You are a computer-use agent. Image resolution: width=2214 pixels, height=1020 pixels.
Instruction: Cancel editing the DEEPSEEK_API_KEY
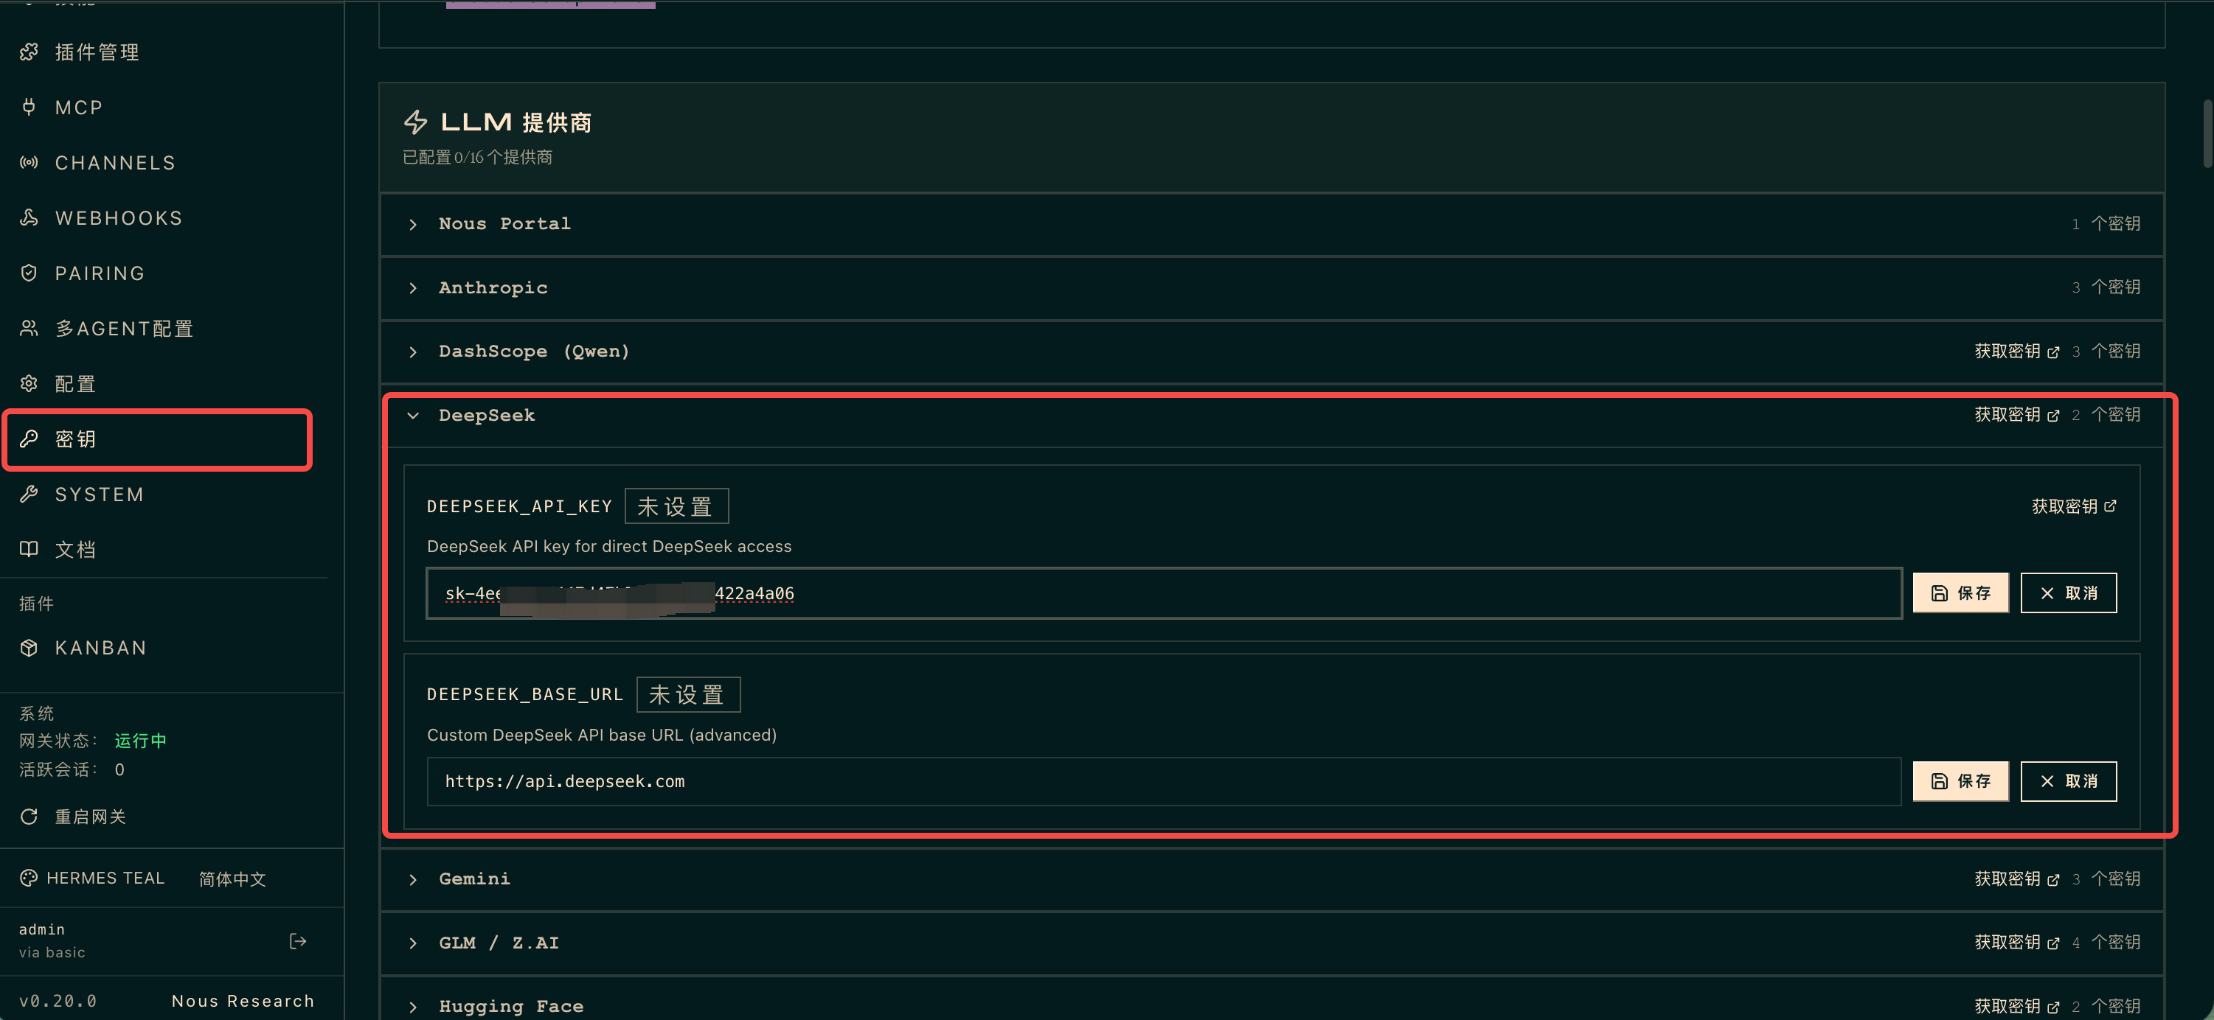(2068, 593)
